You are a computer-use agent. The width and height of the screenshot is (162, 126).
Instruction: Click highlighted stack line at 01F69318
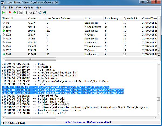pyautogui.click(x=63, y=90)
